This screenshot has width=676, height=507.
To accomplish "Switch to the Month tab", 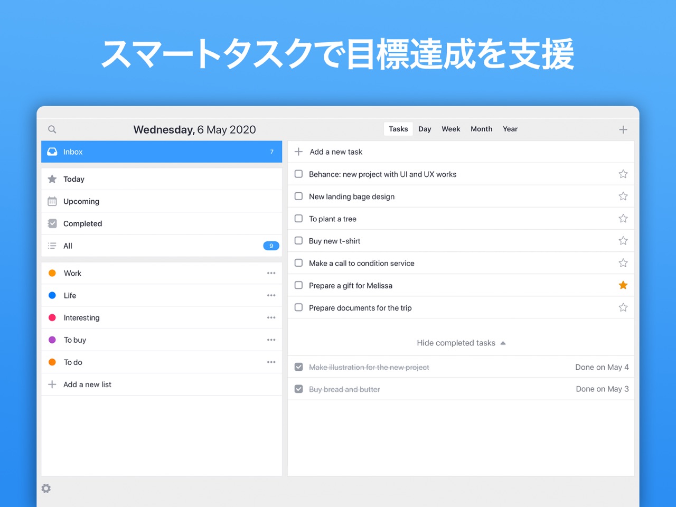I will pyautogui.click(x=481, y=129).
